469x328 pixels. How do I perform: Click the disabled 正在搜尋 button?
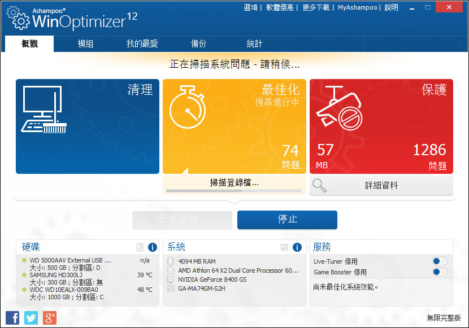point(182,220)
